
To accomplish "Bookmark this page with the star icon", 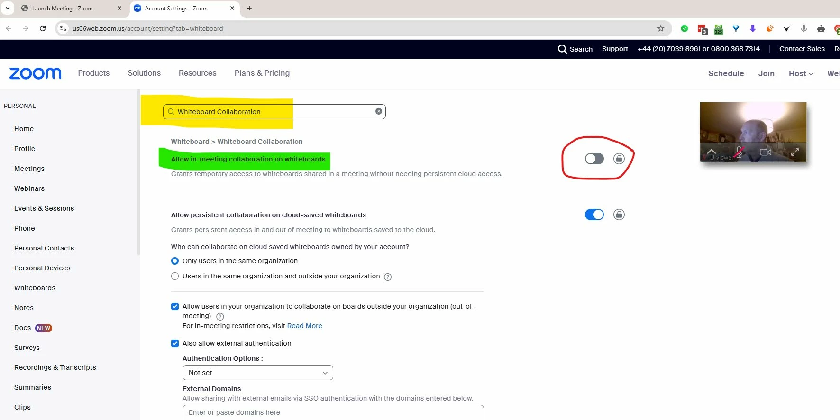I will pyautogui.click(x=661, y=28).
